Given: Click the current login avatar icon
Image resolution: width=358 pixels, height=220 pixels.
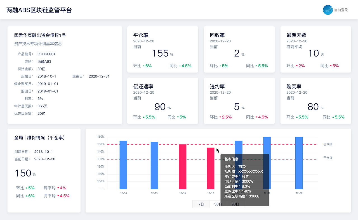Looking at the screenshot, I should (x=327, y=10).
